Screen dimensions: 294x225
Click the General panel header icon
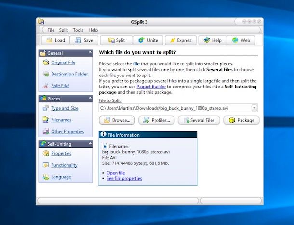[x=43, y=53]
